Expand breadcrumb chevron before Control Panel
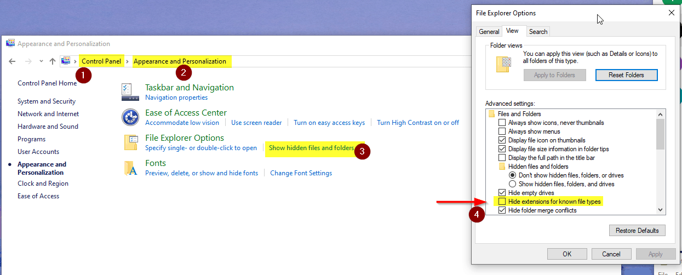Viewport: 682px width, 275px height. [76, 61]
